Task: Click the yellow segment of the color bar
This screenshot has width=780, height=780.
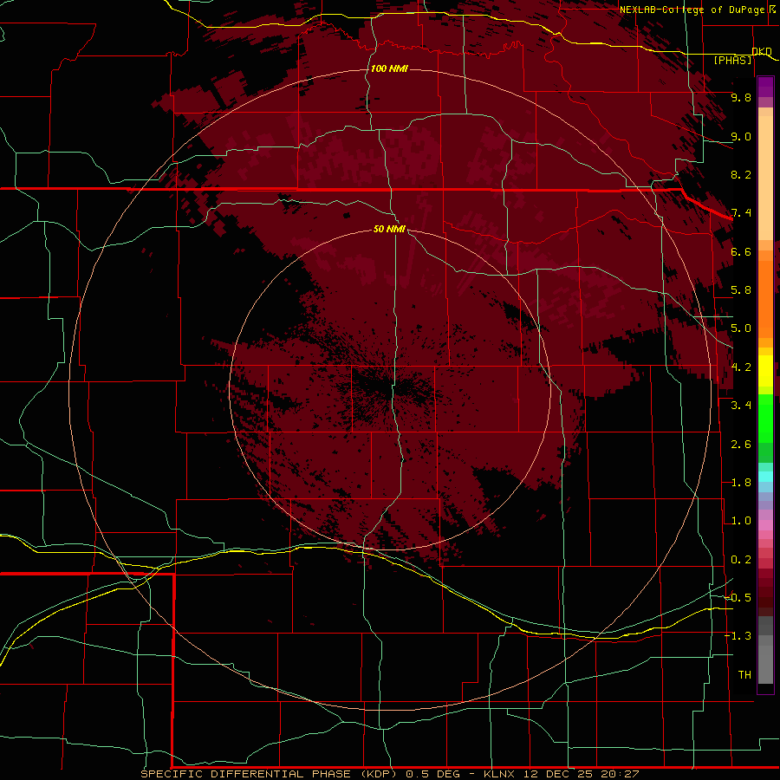Action: pos(765,371)
